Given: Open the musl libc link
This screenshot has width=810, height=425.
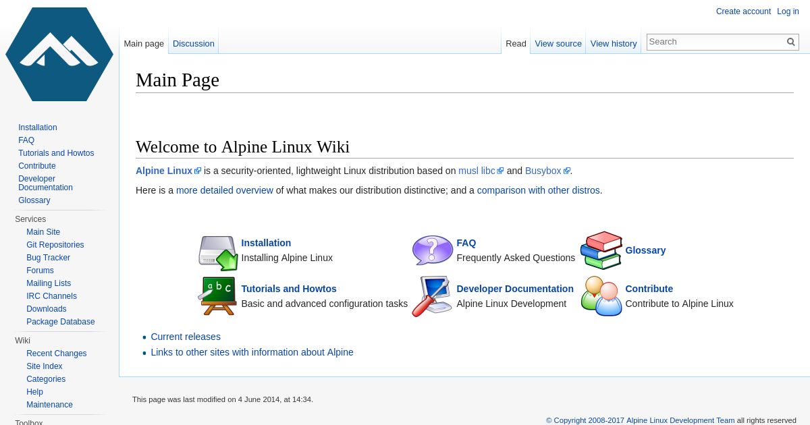Looking at the screenshot, I should click(481, 171).
